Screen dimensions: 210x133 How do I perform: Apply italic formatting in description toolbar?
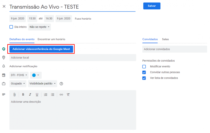click(30, 95)
